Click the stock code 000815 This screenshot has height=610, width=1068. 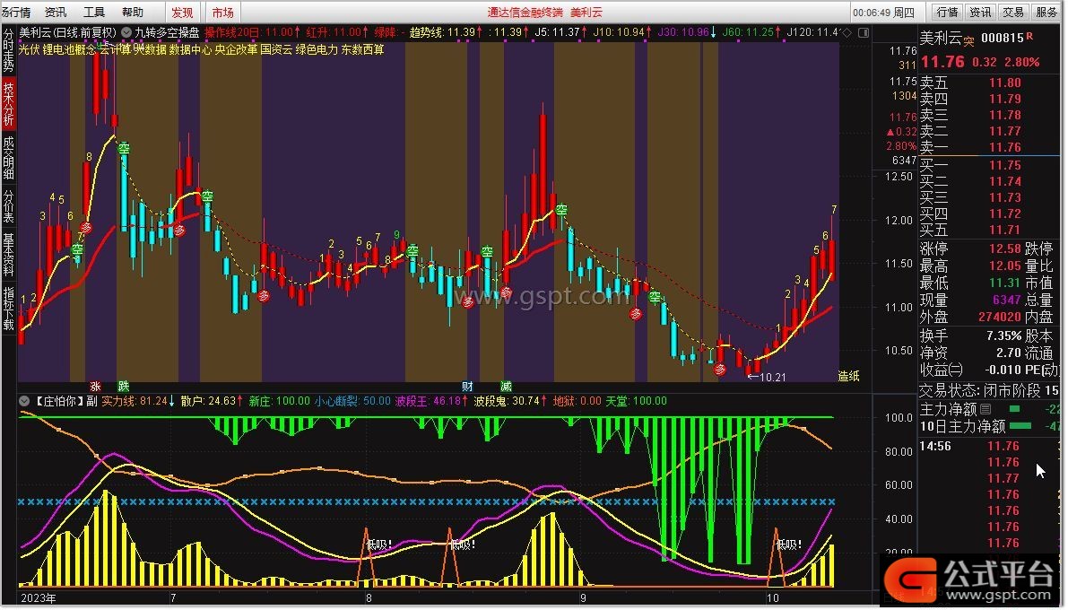click(x=1003, y=39)
